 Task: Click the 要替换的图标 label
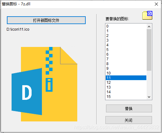(x=117, y=19)
